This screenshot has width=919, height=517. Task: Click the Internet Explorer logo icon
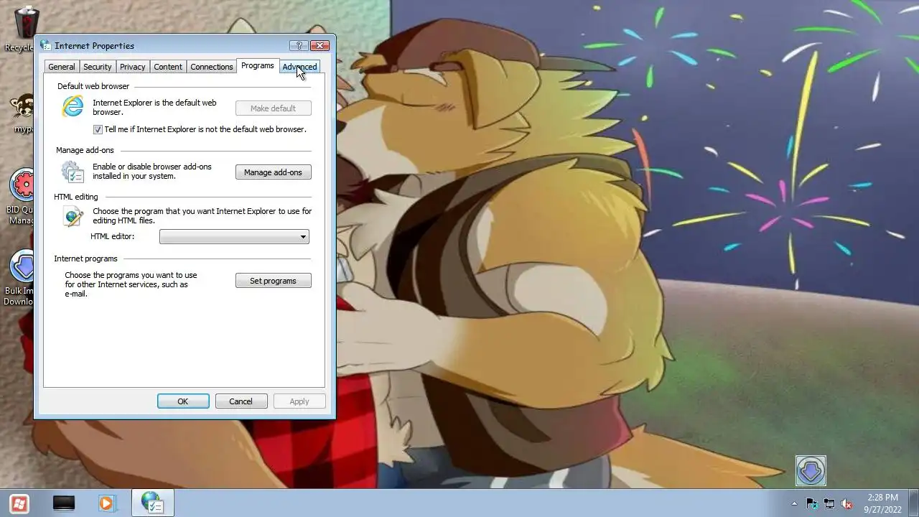coord(73,106)
